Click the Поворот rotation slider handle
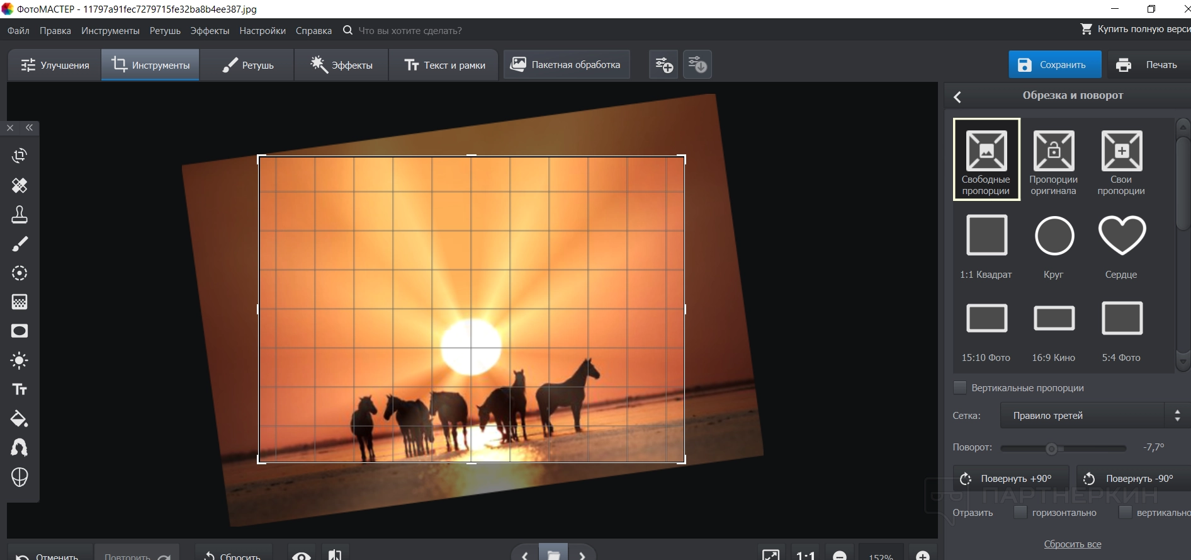Viewport: 1191px width, 560px height. point(1051,449)
